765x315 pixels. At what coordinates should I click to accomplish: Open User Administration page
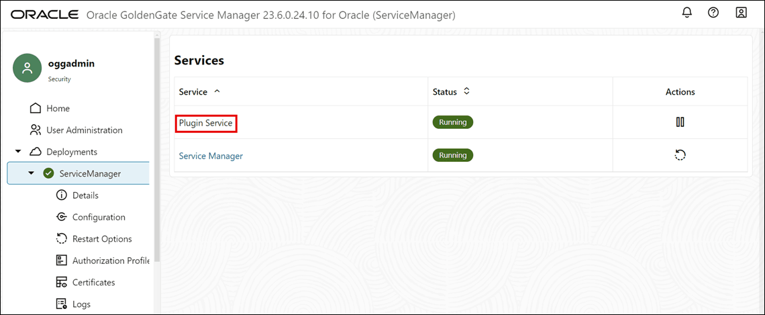85,130
